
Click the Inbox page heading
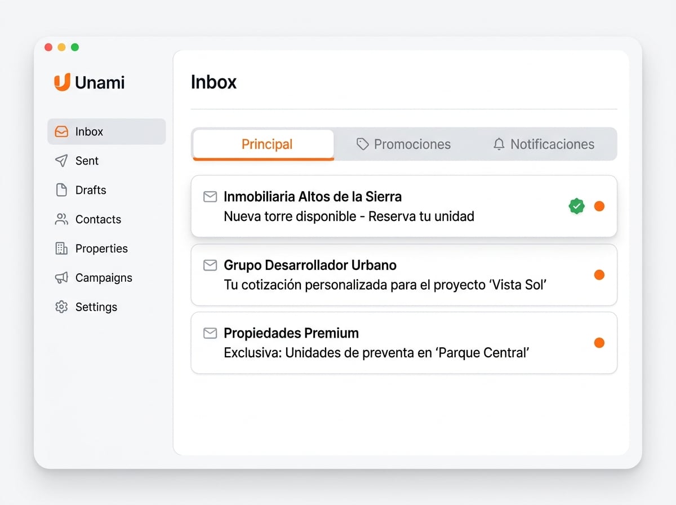[214, 82]
